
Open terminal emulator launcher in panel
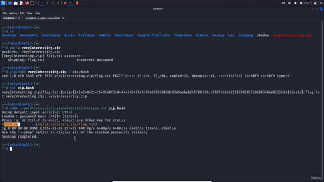32,3
